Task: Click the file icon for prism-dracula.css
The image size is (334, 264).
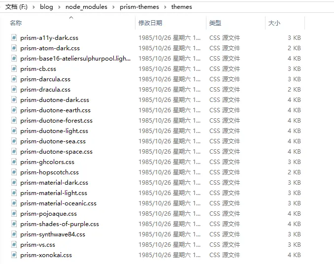Action: pyautogui.click(x=14, y=90)
